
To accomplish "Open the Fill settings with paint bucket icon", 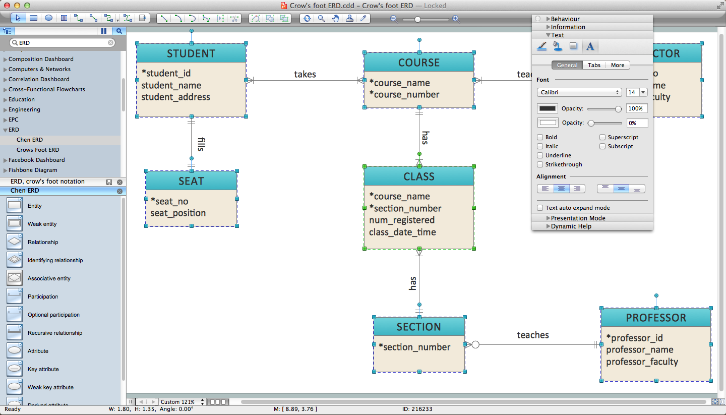I will pos(557,46).
